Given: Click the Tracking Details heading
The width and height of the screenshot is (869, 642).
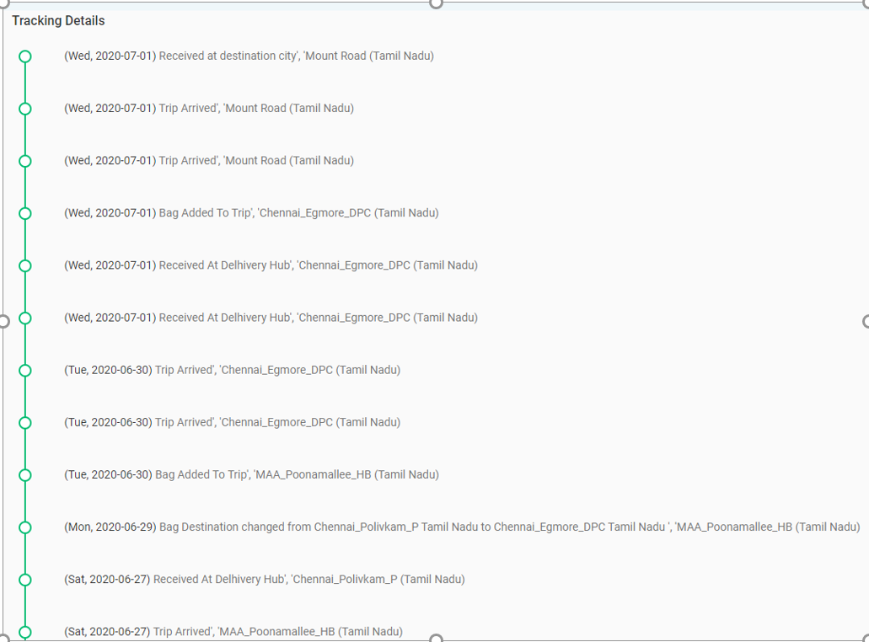Looking at the screenshot, I should (x=58, y=20).
